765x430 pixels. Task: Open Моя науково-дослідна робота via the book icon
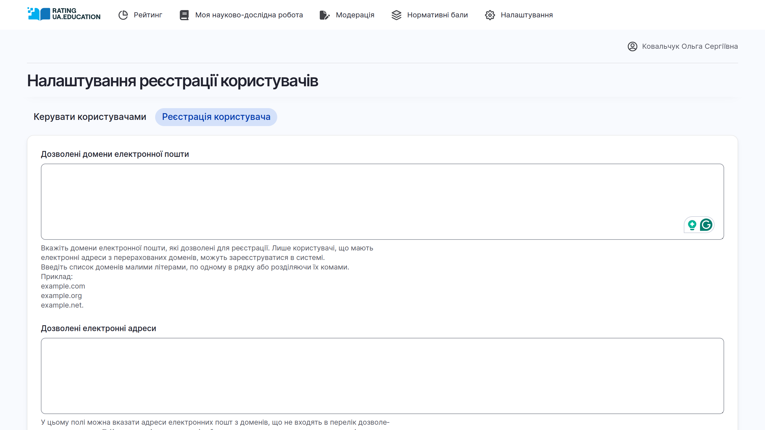184,15
